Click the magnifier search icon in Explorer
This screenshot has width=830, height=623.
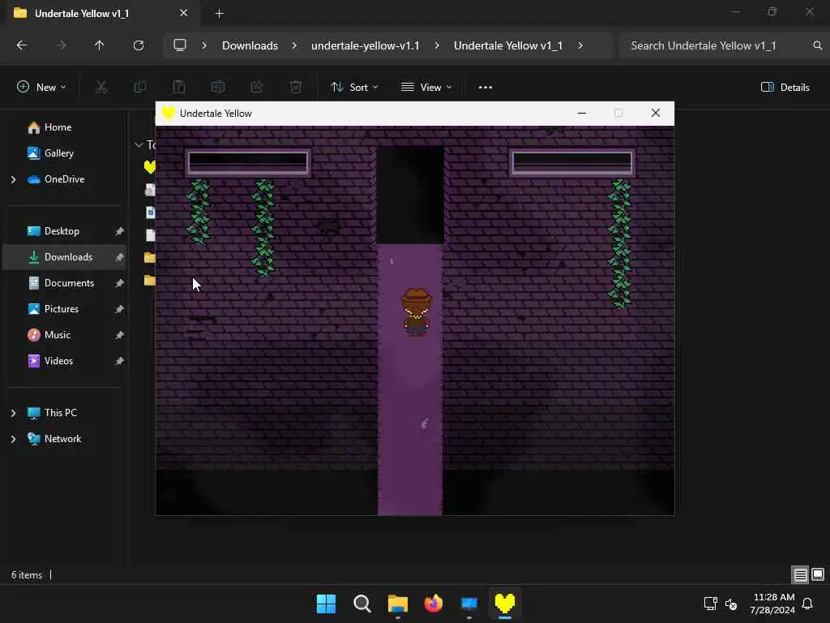click(817, 45)
